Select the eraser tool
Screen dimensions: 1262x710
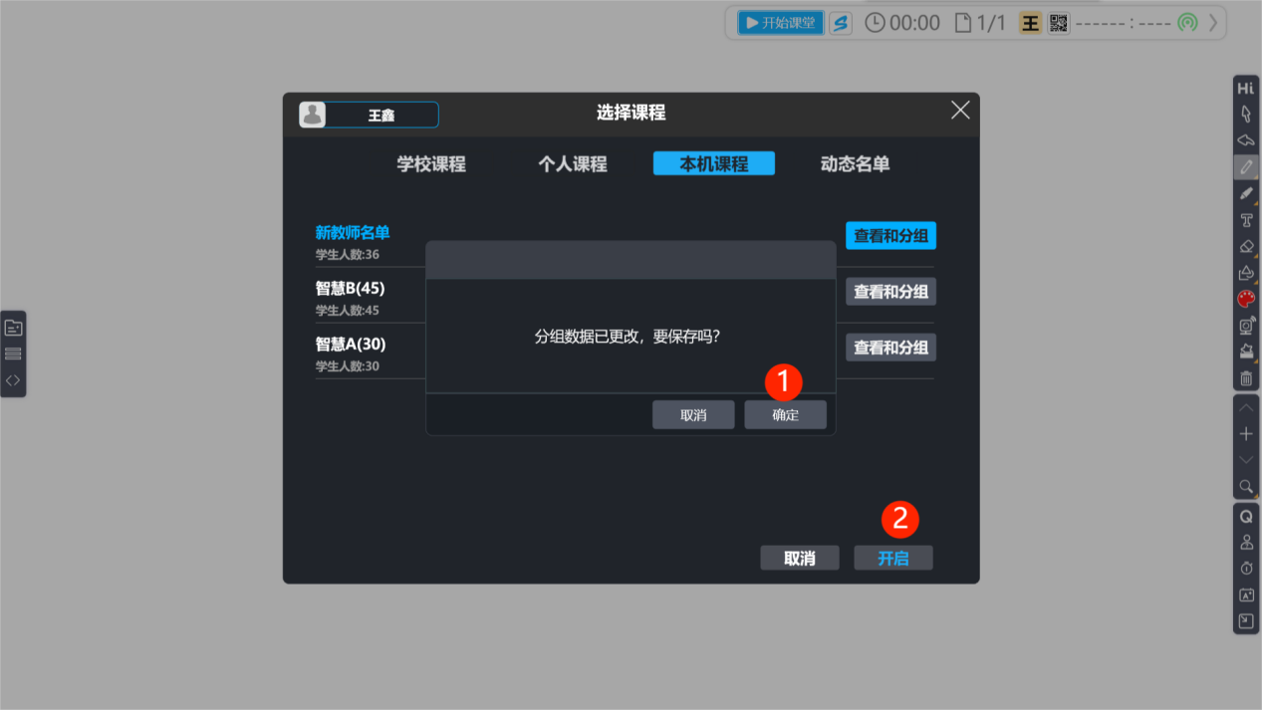point(1246,247)
